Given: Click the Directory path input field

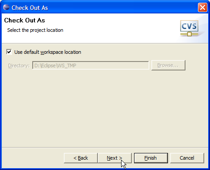Looking at the screenshot, I should (91, 65).
